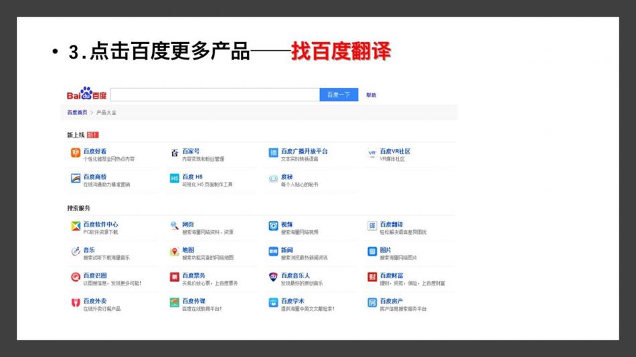Select the 百度软件中心 colorful icon
This screenshot has width=636, height=357.
pyautogui.click(x=76, y=226)
